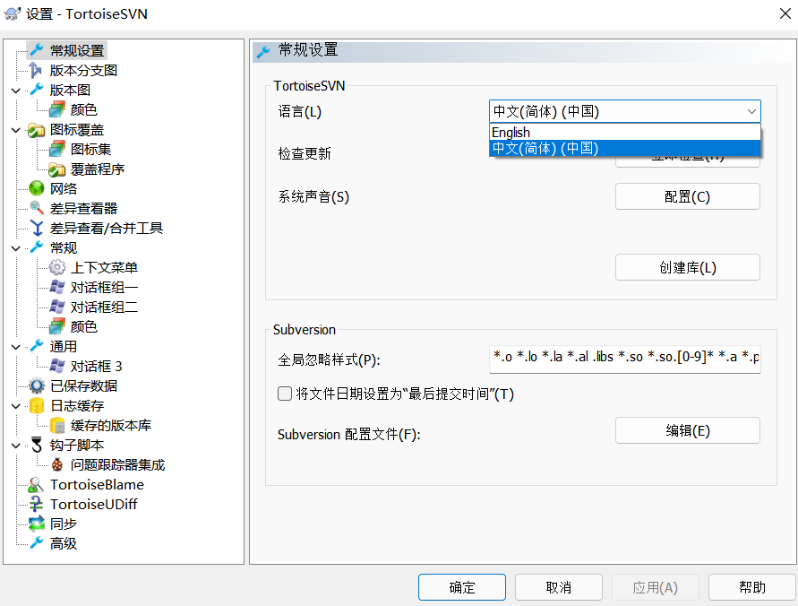Select 缓存的版本库 in settings tree
Viewport: 798px width, 606px height.
tap(110, 425)
